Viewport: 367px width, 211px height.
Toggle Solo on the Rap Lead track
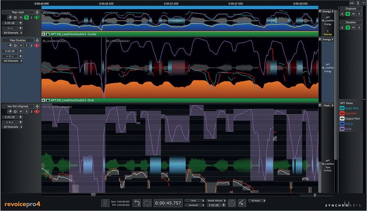click(26, 17)
